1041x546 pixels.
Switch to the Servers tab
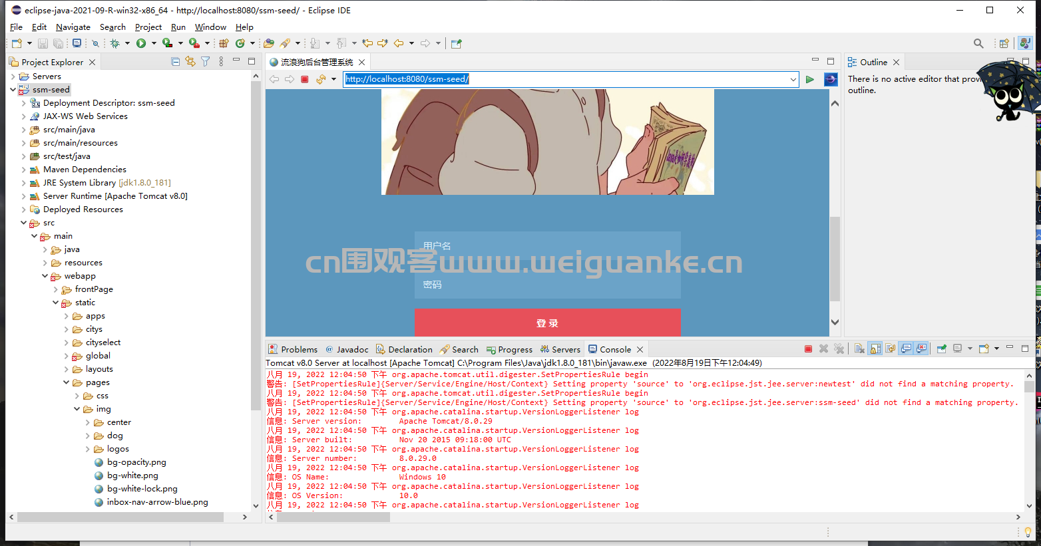pos(560,349)
